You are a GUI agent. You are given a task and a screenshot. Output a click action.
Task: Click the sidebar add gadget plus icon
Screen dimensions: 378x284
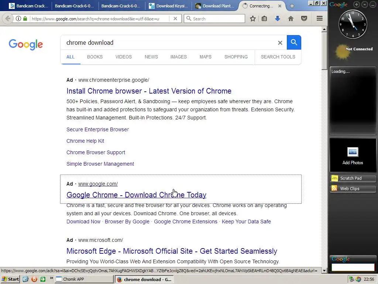356,4
